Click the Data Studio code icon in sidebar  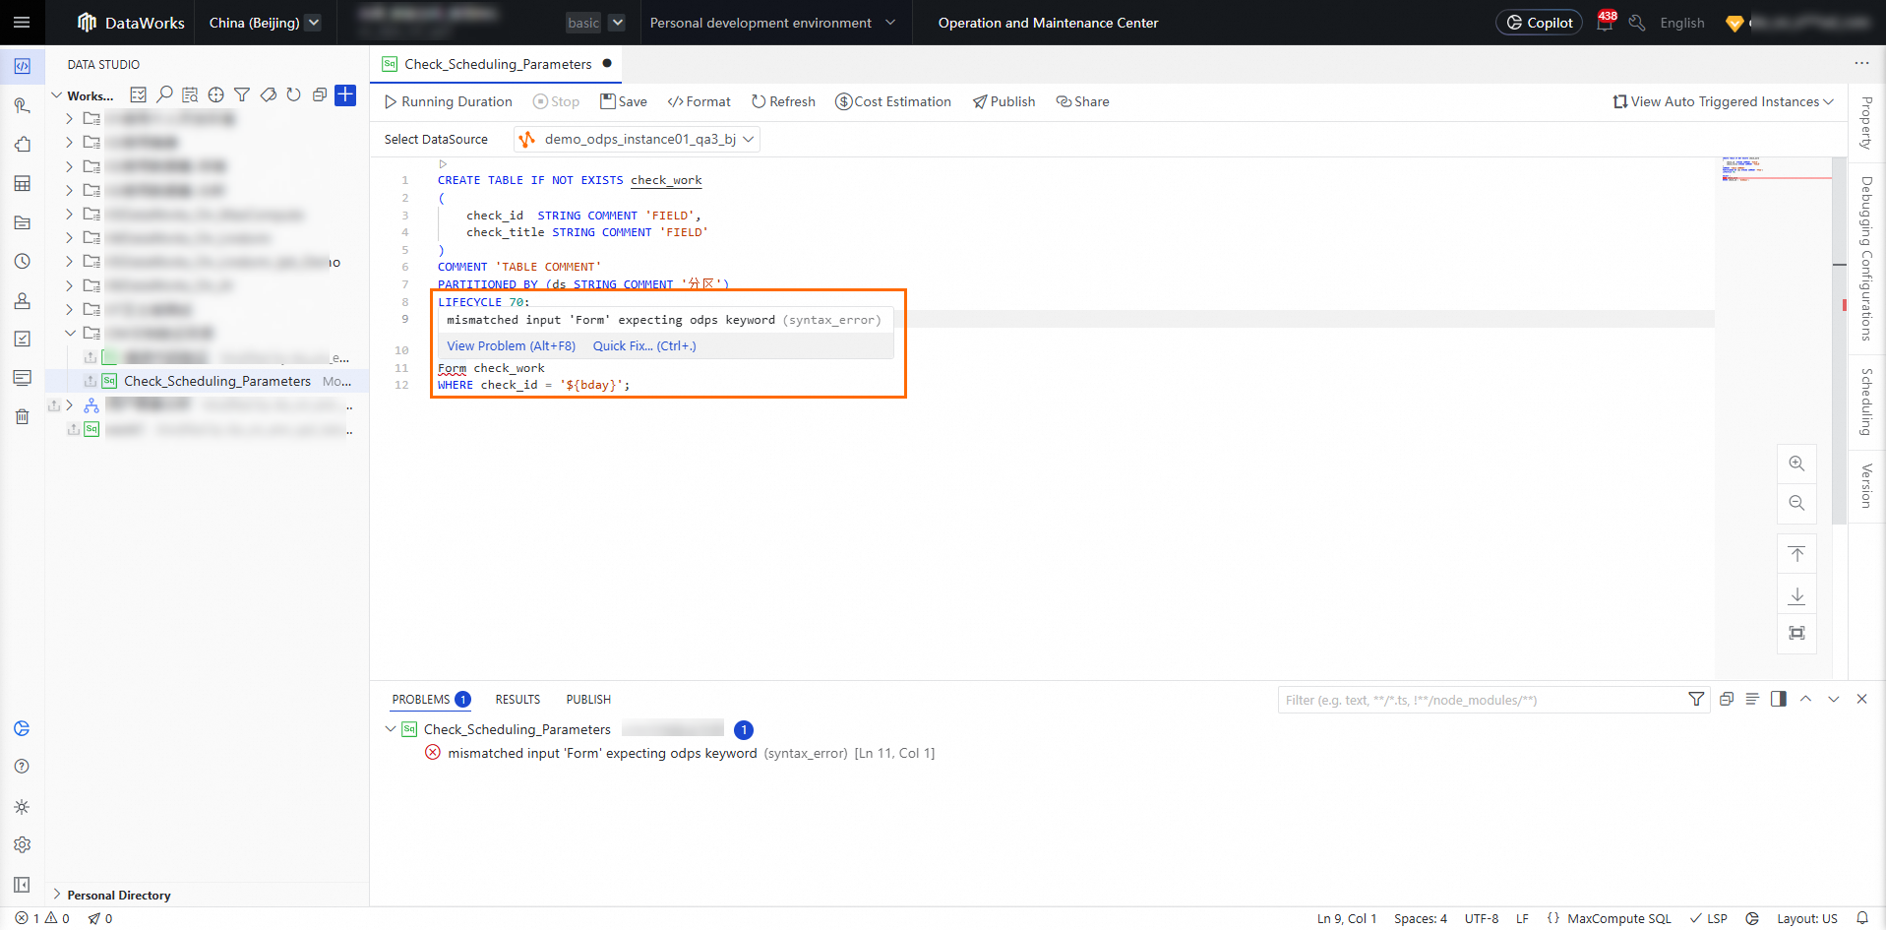[22, 66]
